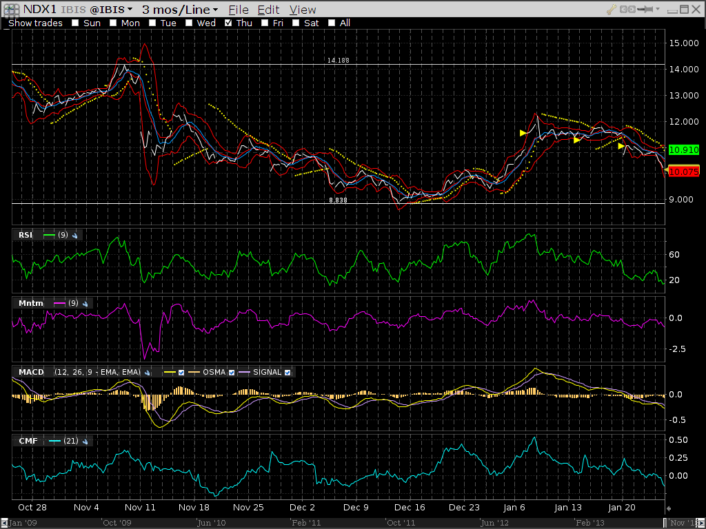This screenshot has height=529, width=706.
Task: Toggle the MACD yellow line checkbox
Action: (181, 373)
